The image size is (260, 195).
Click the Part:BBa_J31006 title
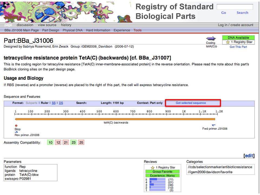click(x=28, y=41)
